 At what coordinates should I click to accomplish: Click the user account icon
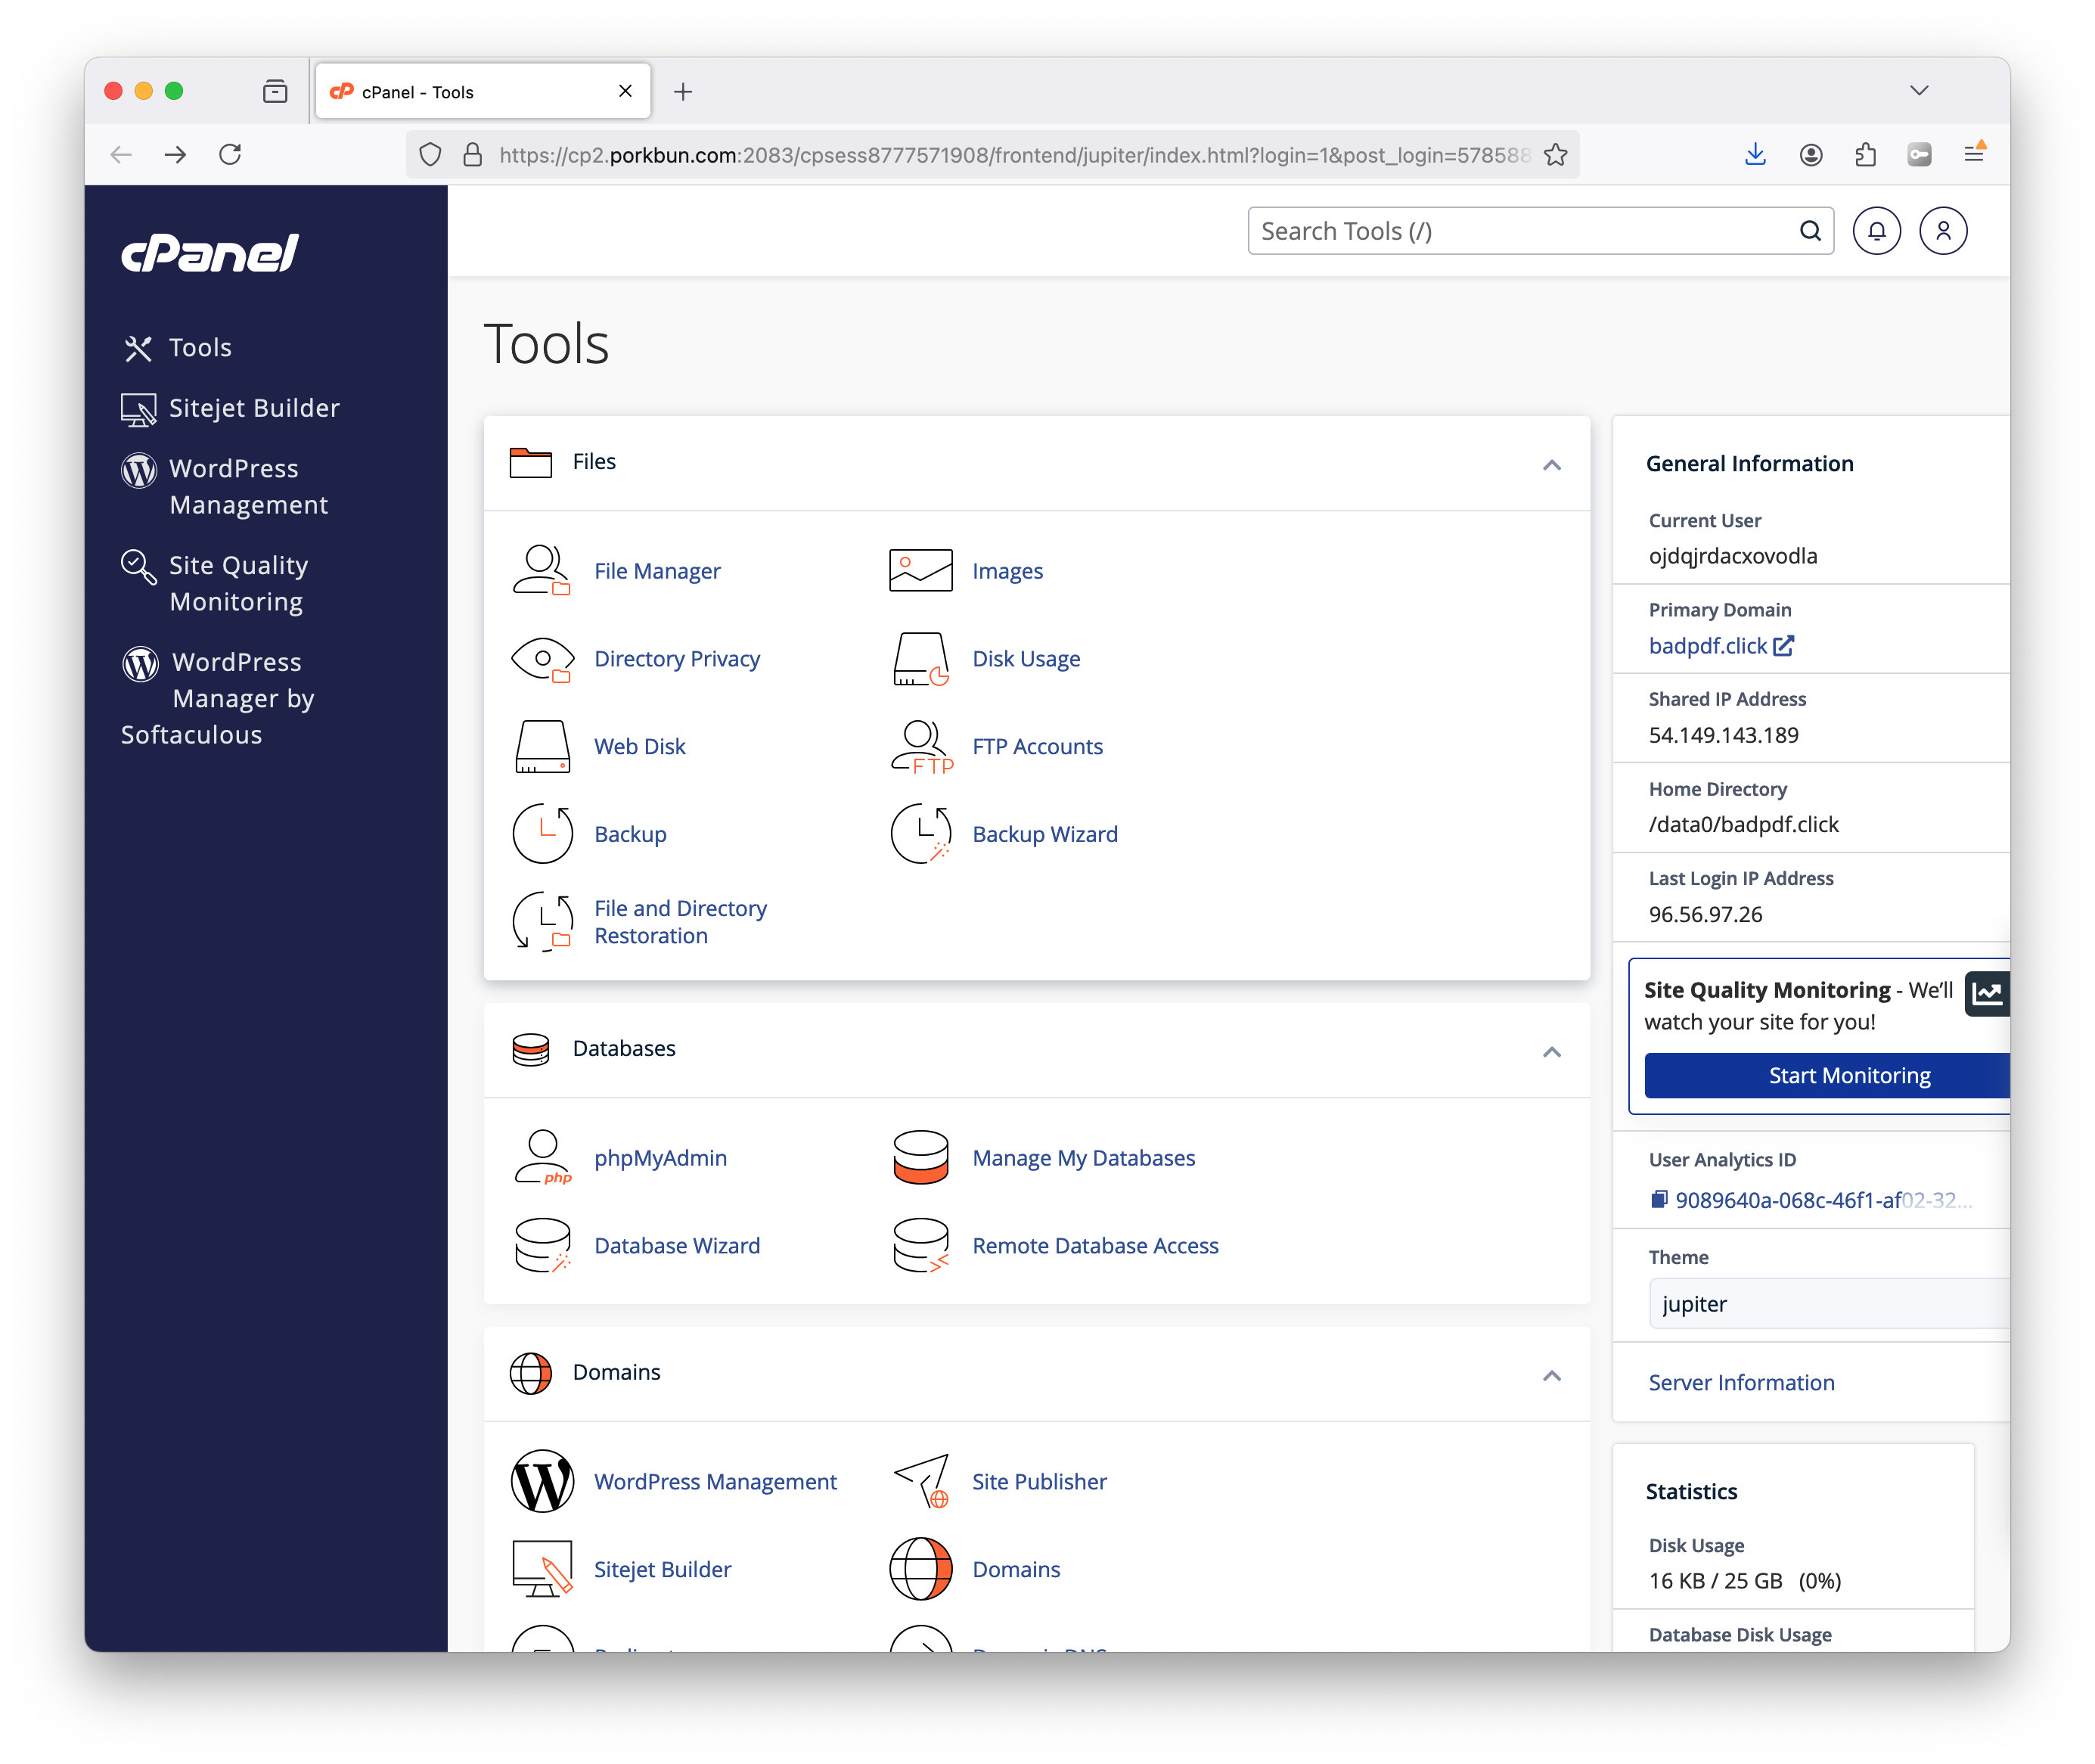(1942, 231)
